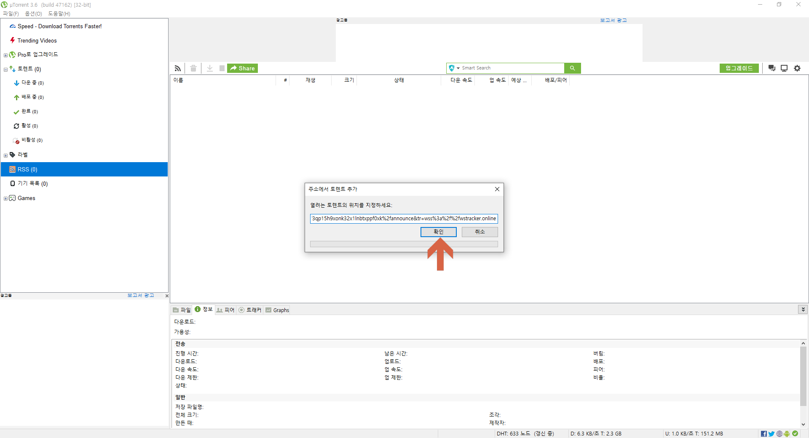
Task: Click the green upload arrow icon beside 배포 중
Action: (16, 97)
